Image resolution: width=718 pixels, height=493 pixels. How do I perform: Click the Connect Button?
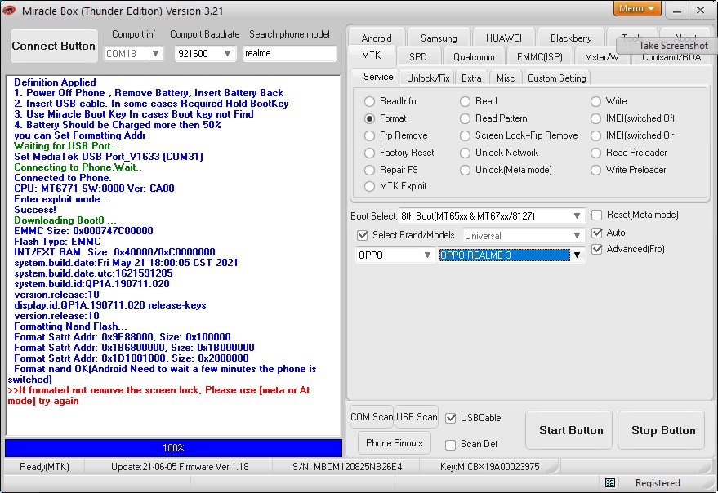tap(54, 47)
